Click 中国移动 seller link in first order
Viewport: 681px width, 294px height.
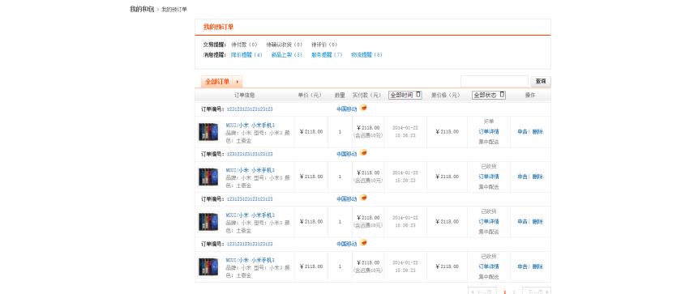coord(347,109)
